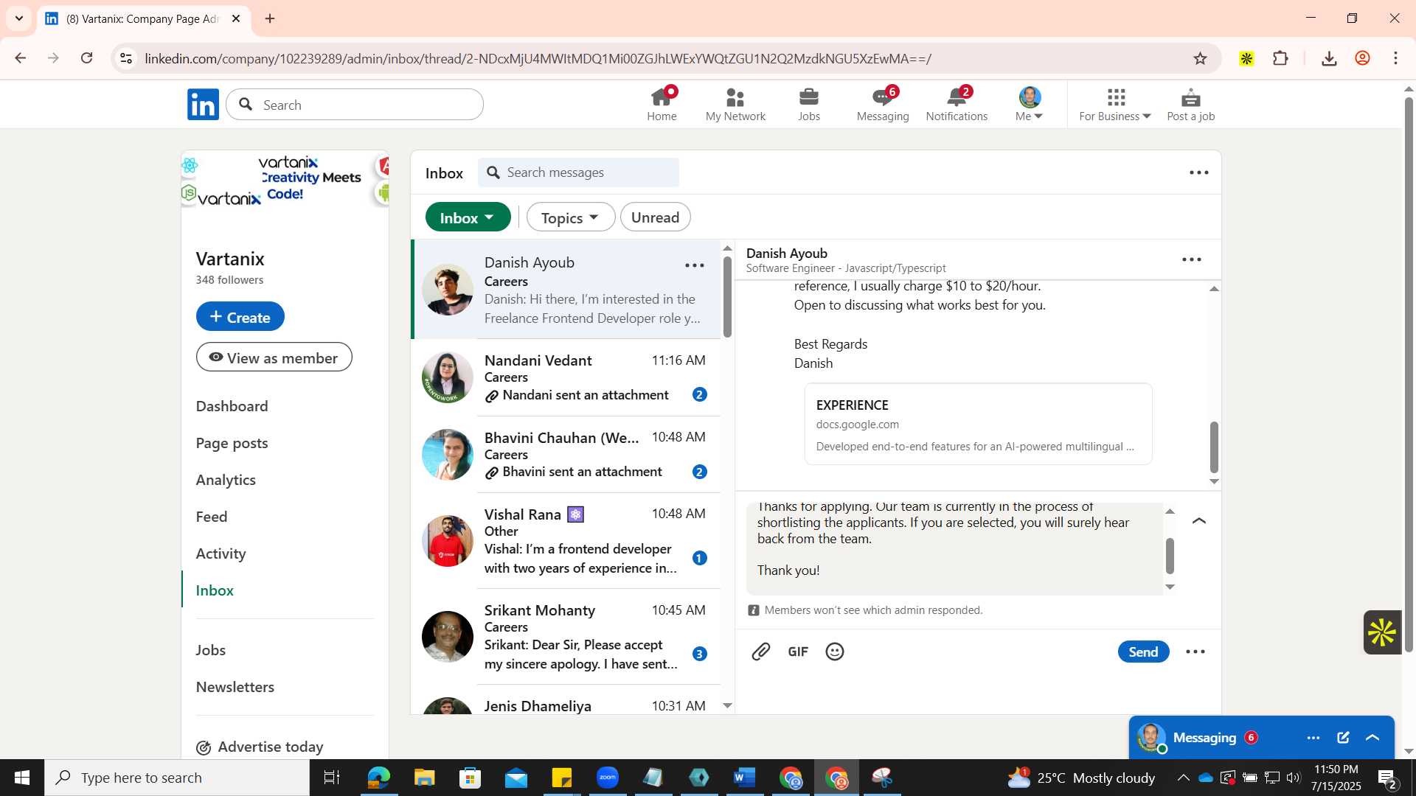Click the composer text scrollbar thumb

tap(1170, 556)
